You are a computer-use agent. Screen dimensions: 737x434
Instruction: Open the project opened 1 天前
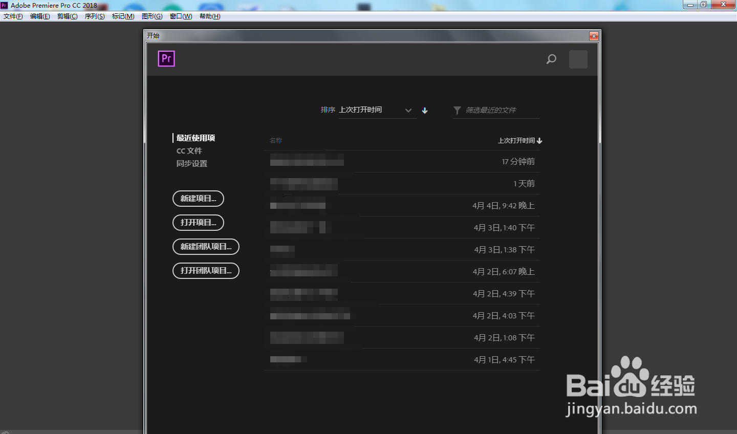[x=402, y=184]
